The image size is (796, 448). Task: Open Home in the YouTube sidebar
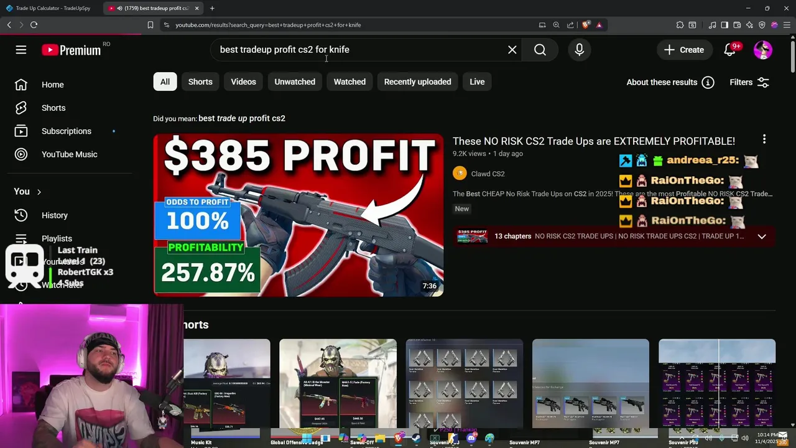(x=52, y=85)
